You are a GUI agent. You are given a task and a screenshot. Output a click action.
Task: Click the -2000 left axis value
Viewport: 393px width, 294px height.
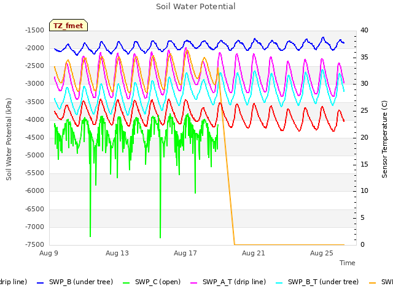pyautogui.click(x=34, y=48)
